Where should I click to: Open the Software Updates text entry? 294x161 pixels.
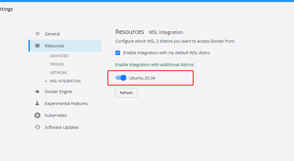62,127
